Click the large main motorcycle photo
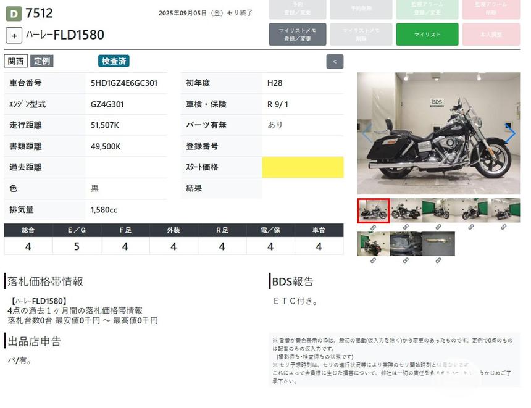 pos(438,133)
